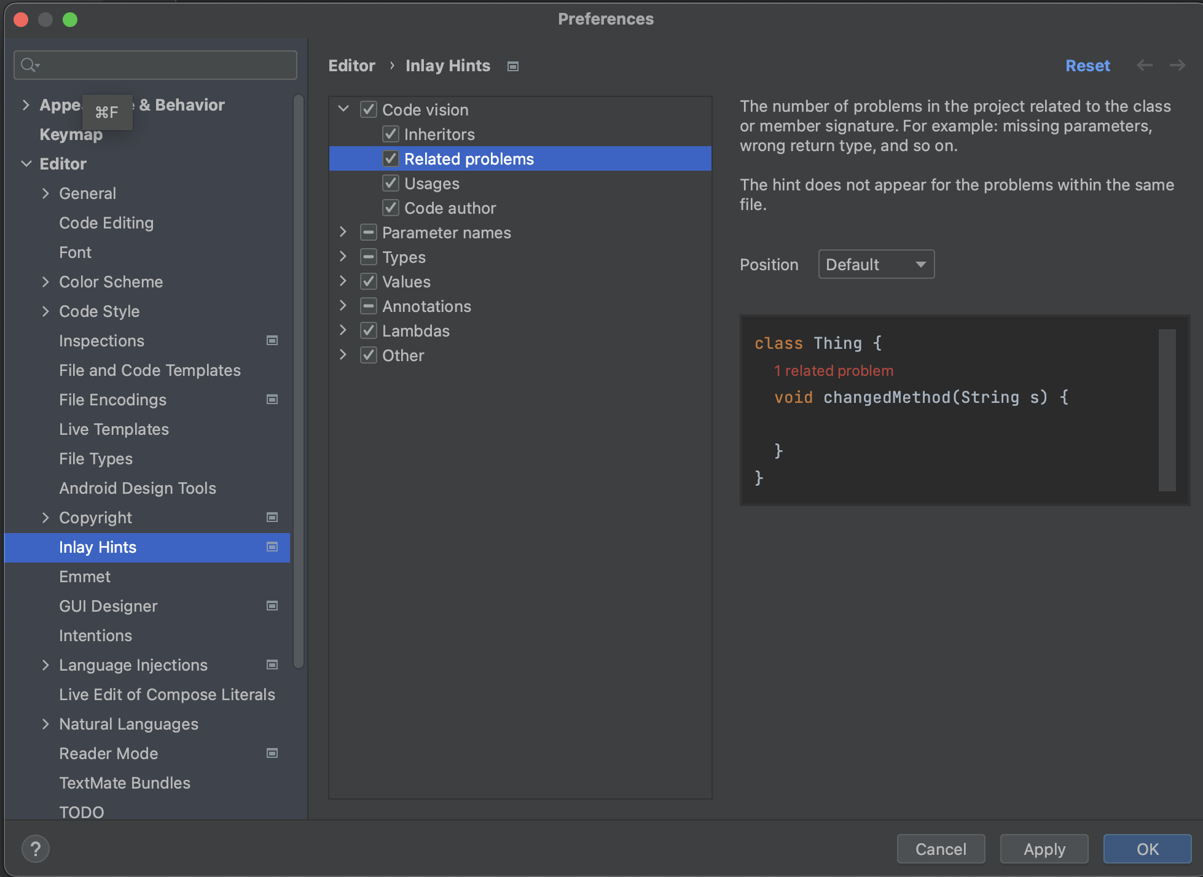Expand the Code Style node

pos(45,311)
